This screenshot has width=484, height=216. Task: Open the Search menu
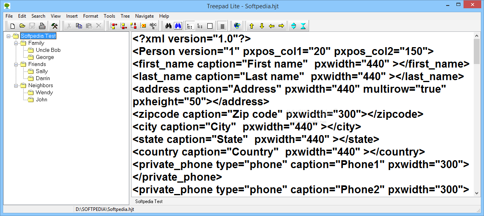tap(38, 16)
